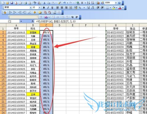The width and height of the screenshot is (147, 114).
Task: Select the row 19 header
Action: point(3,94)
